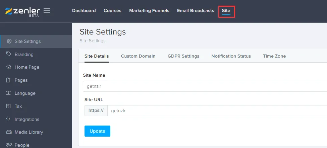Click the Tax dollar icon
The height and width of the screenshot is (148, 327).
pos(9,106)
